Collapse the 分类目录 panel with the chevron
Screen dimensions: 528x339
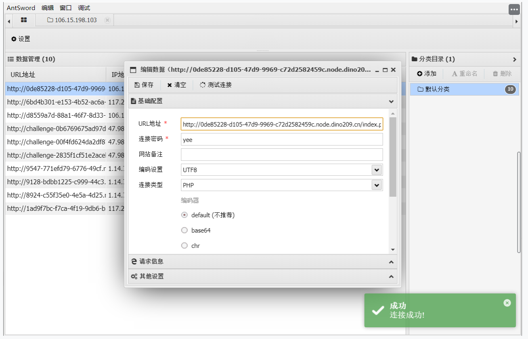pos(515,59)
